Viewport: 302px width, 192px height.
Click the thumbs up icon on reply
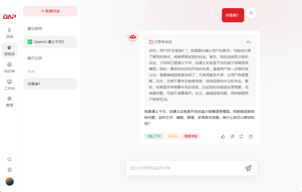coord(223,136)
